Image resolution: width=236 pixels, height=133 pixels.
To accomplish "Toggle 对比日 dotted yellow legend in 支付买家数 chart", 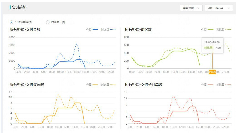I will (x=108, y=85).
